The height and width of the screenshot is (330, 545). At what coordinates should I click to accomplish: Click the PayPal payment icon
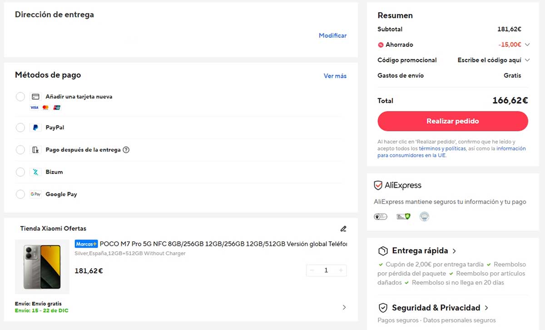35,127
